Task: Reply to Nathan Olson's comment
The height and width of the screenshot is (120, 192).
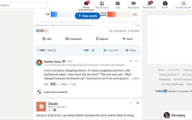Action: pos(64,84)
